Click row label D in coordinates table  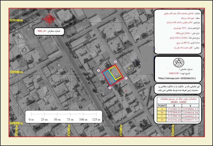pyautogui.click(x=162, y=120)
